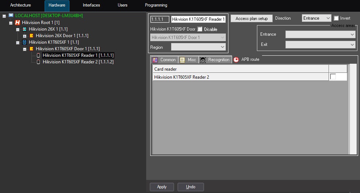Click the Hikvision K1T605XF Reader 2 table row
The height and width of the screenshot is (193, 360).
pos(250,77)
